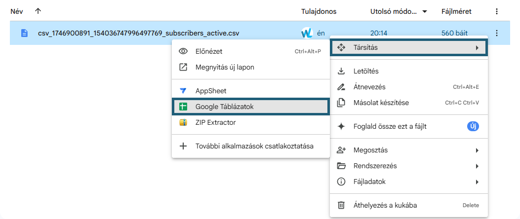Viewport: 520px width, 219px height.
Task: Click the Fájladatok info icon
Action: click(x=341, y=182)
